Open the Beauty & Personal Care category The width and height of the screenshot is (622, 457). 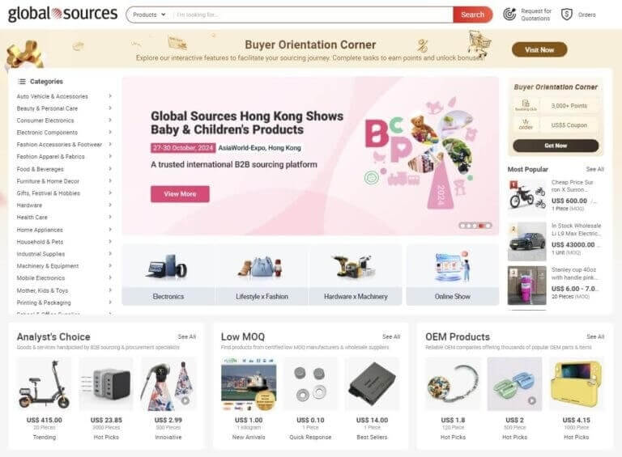point(47,108)
